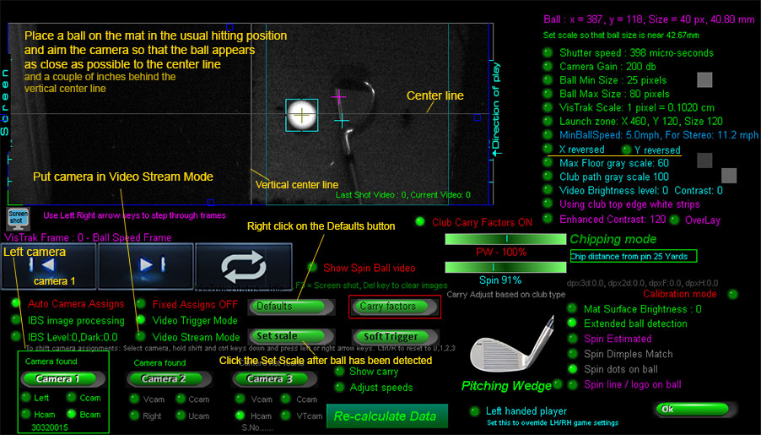
Task: Click VisTrak Scale indicator light
Action: [x=548, y=107]
